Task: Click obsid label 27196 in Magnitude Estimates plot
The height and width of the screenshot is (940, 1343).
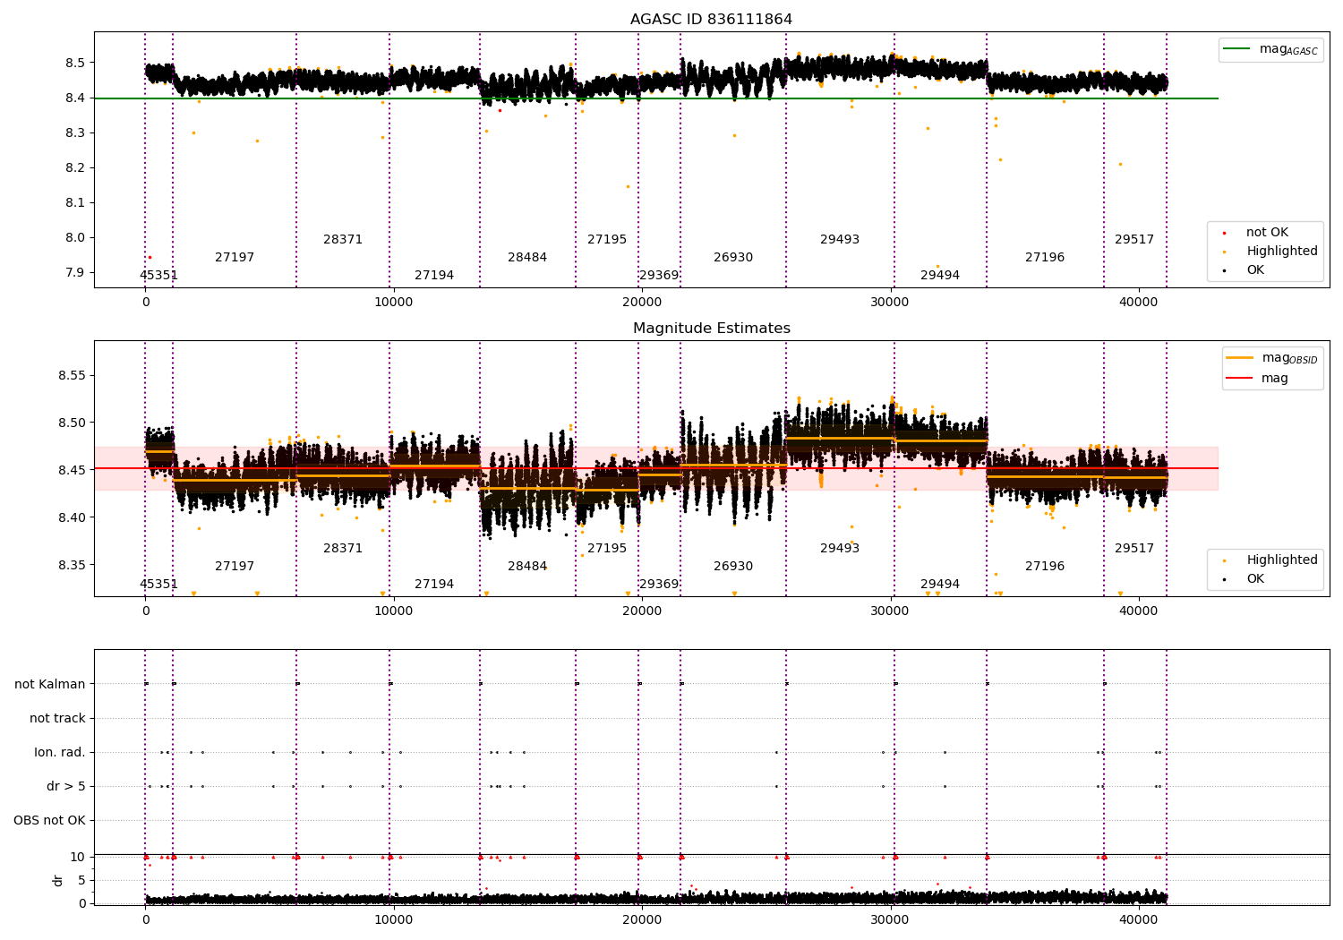Action: [x=1045, y=567]
